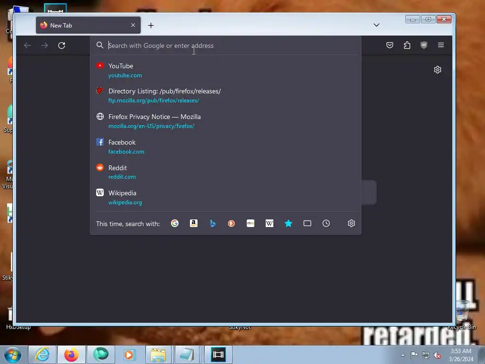The height and width of the screenshot is (364, 485).
Task: Search history using the clock icon
Action: (x=326, y=223)
